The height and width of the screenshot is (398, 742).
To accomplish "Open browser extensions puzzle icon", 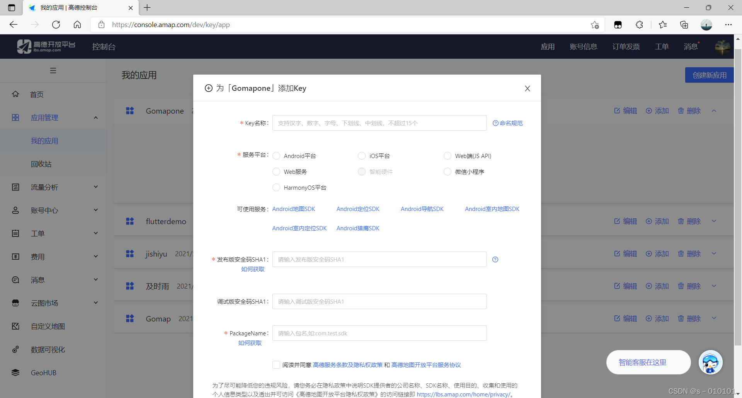I will (x=639, y=25).
